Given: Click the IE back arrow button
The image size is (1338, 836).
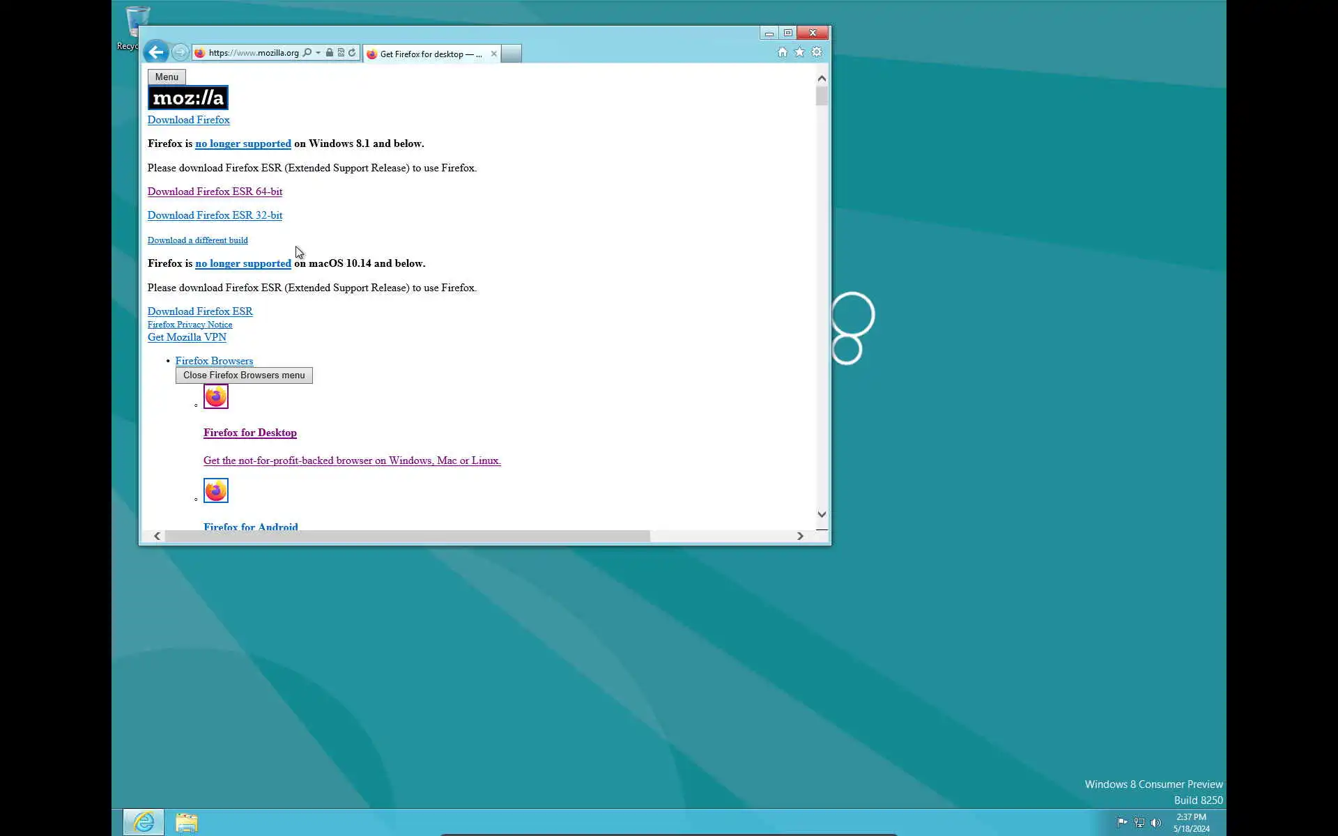Looking at the screenshot, I should 156,52.
